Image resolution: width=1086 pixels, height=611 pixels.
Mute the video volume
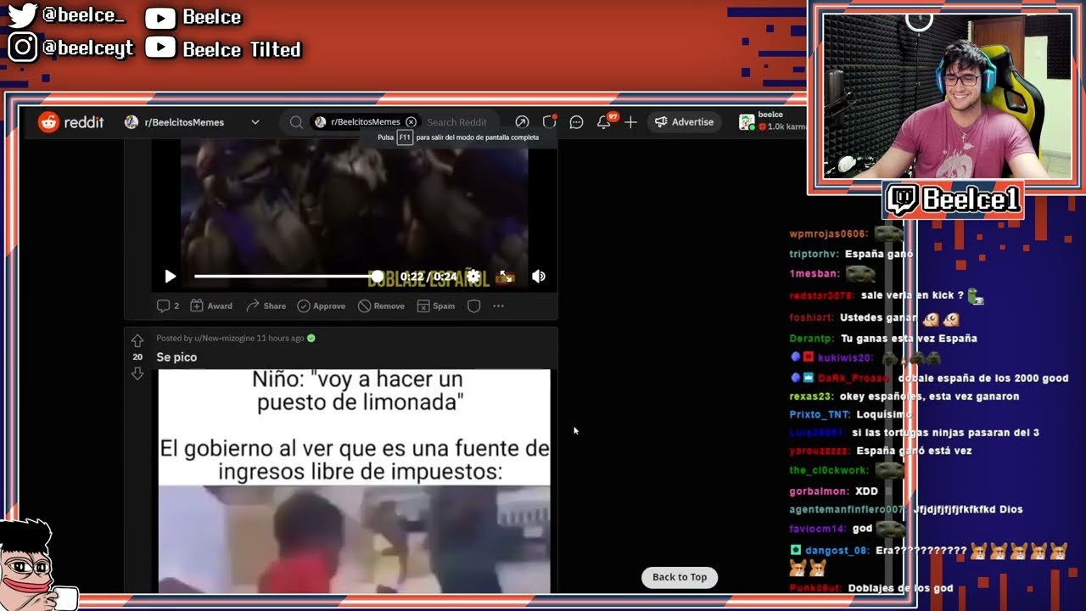click(x=538, y=276)
